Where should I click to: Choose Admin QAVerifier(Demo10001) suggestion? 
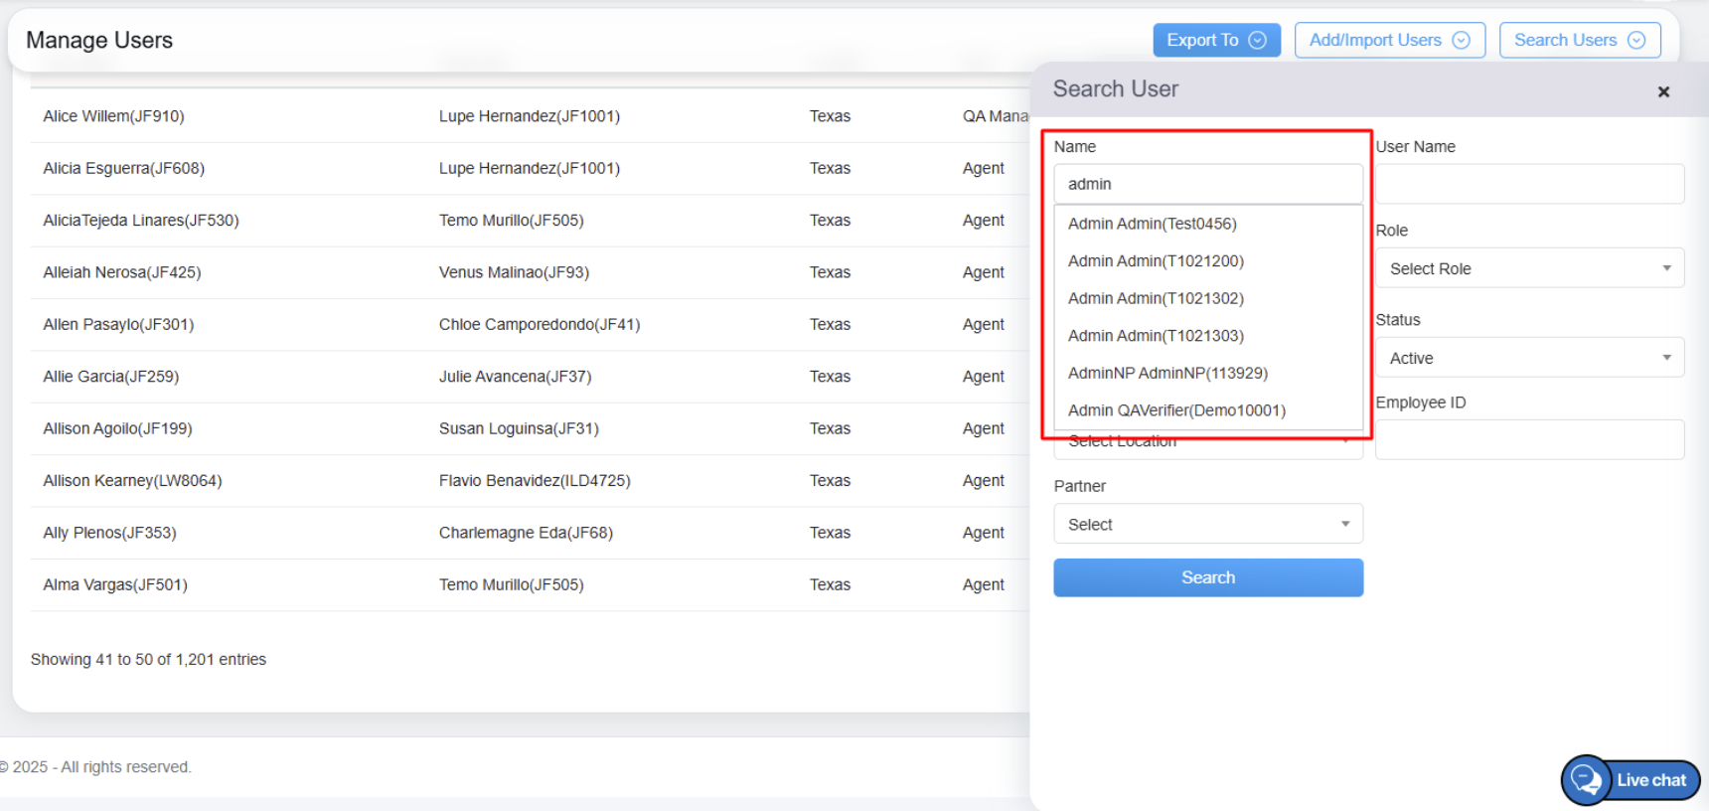[x=1176, y=410]
